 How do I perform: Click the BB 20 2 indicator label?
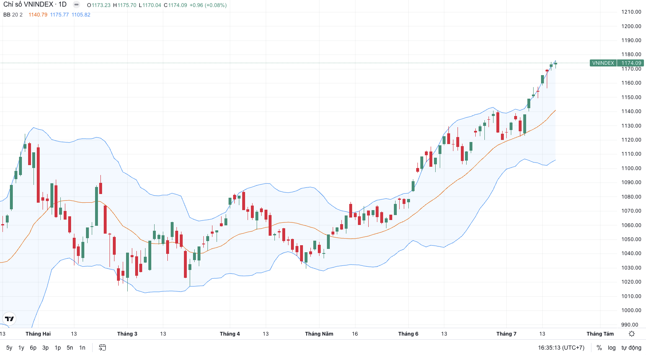(13, 14)
